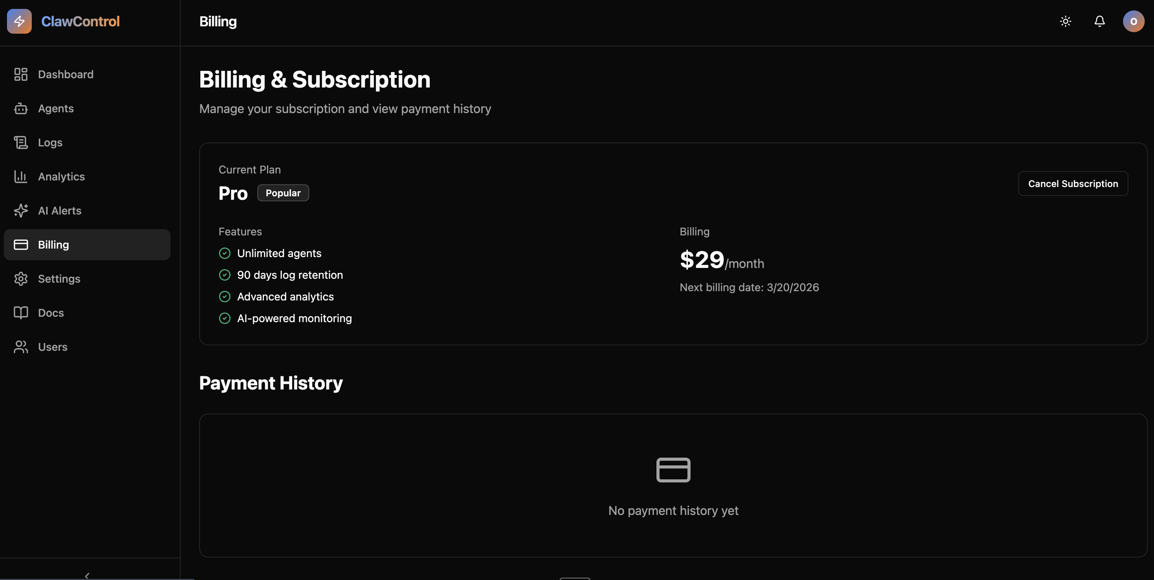Viewport: 1154px width, 580px height.
Task: Click the Settings gear icon
Action: [x=21, y=278]
